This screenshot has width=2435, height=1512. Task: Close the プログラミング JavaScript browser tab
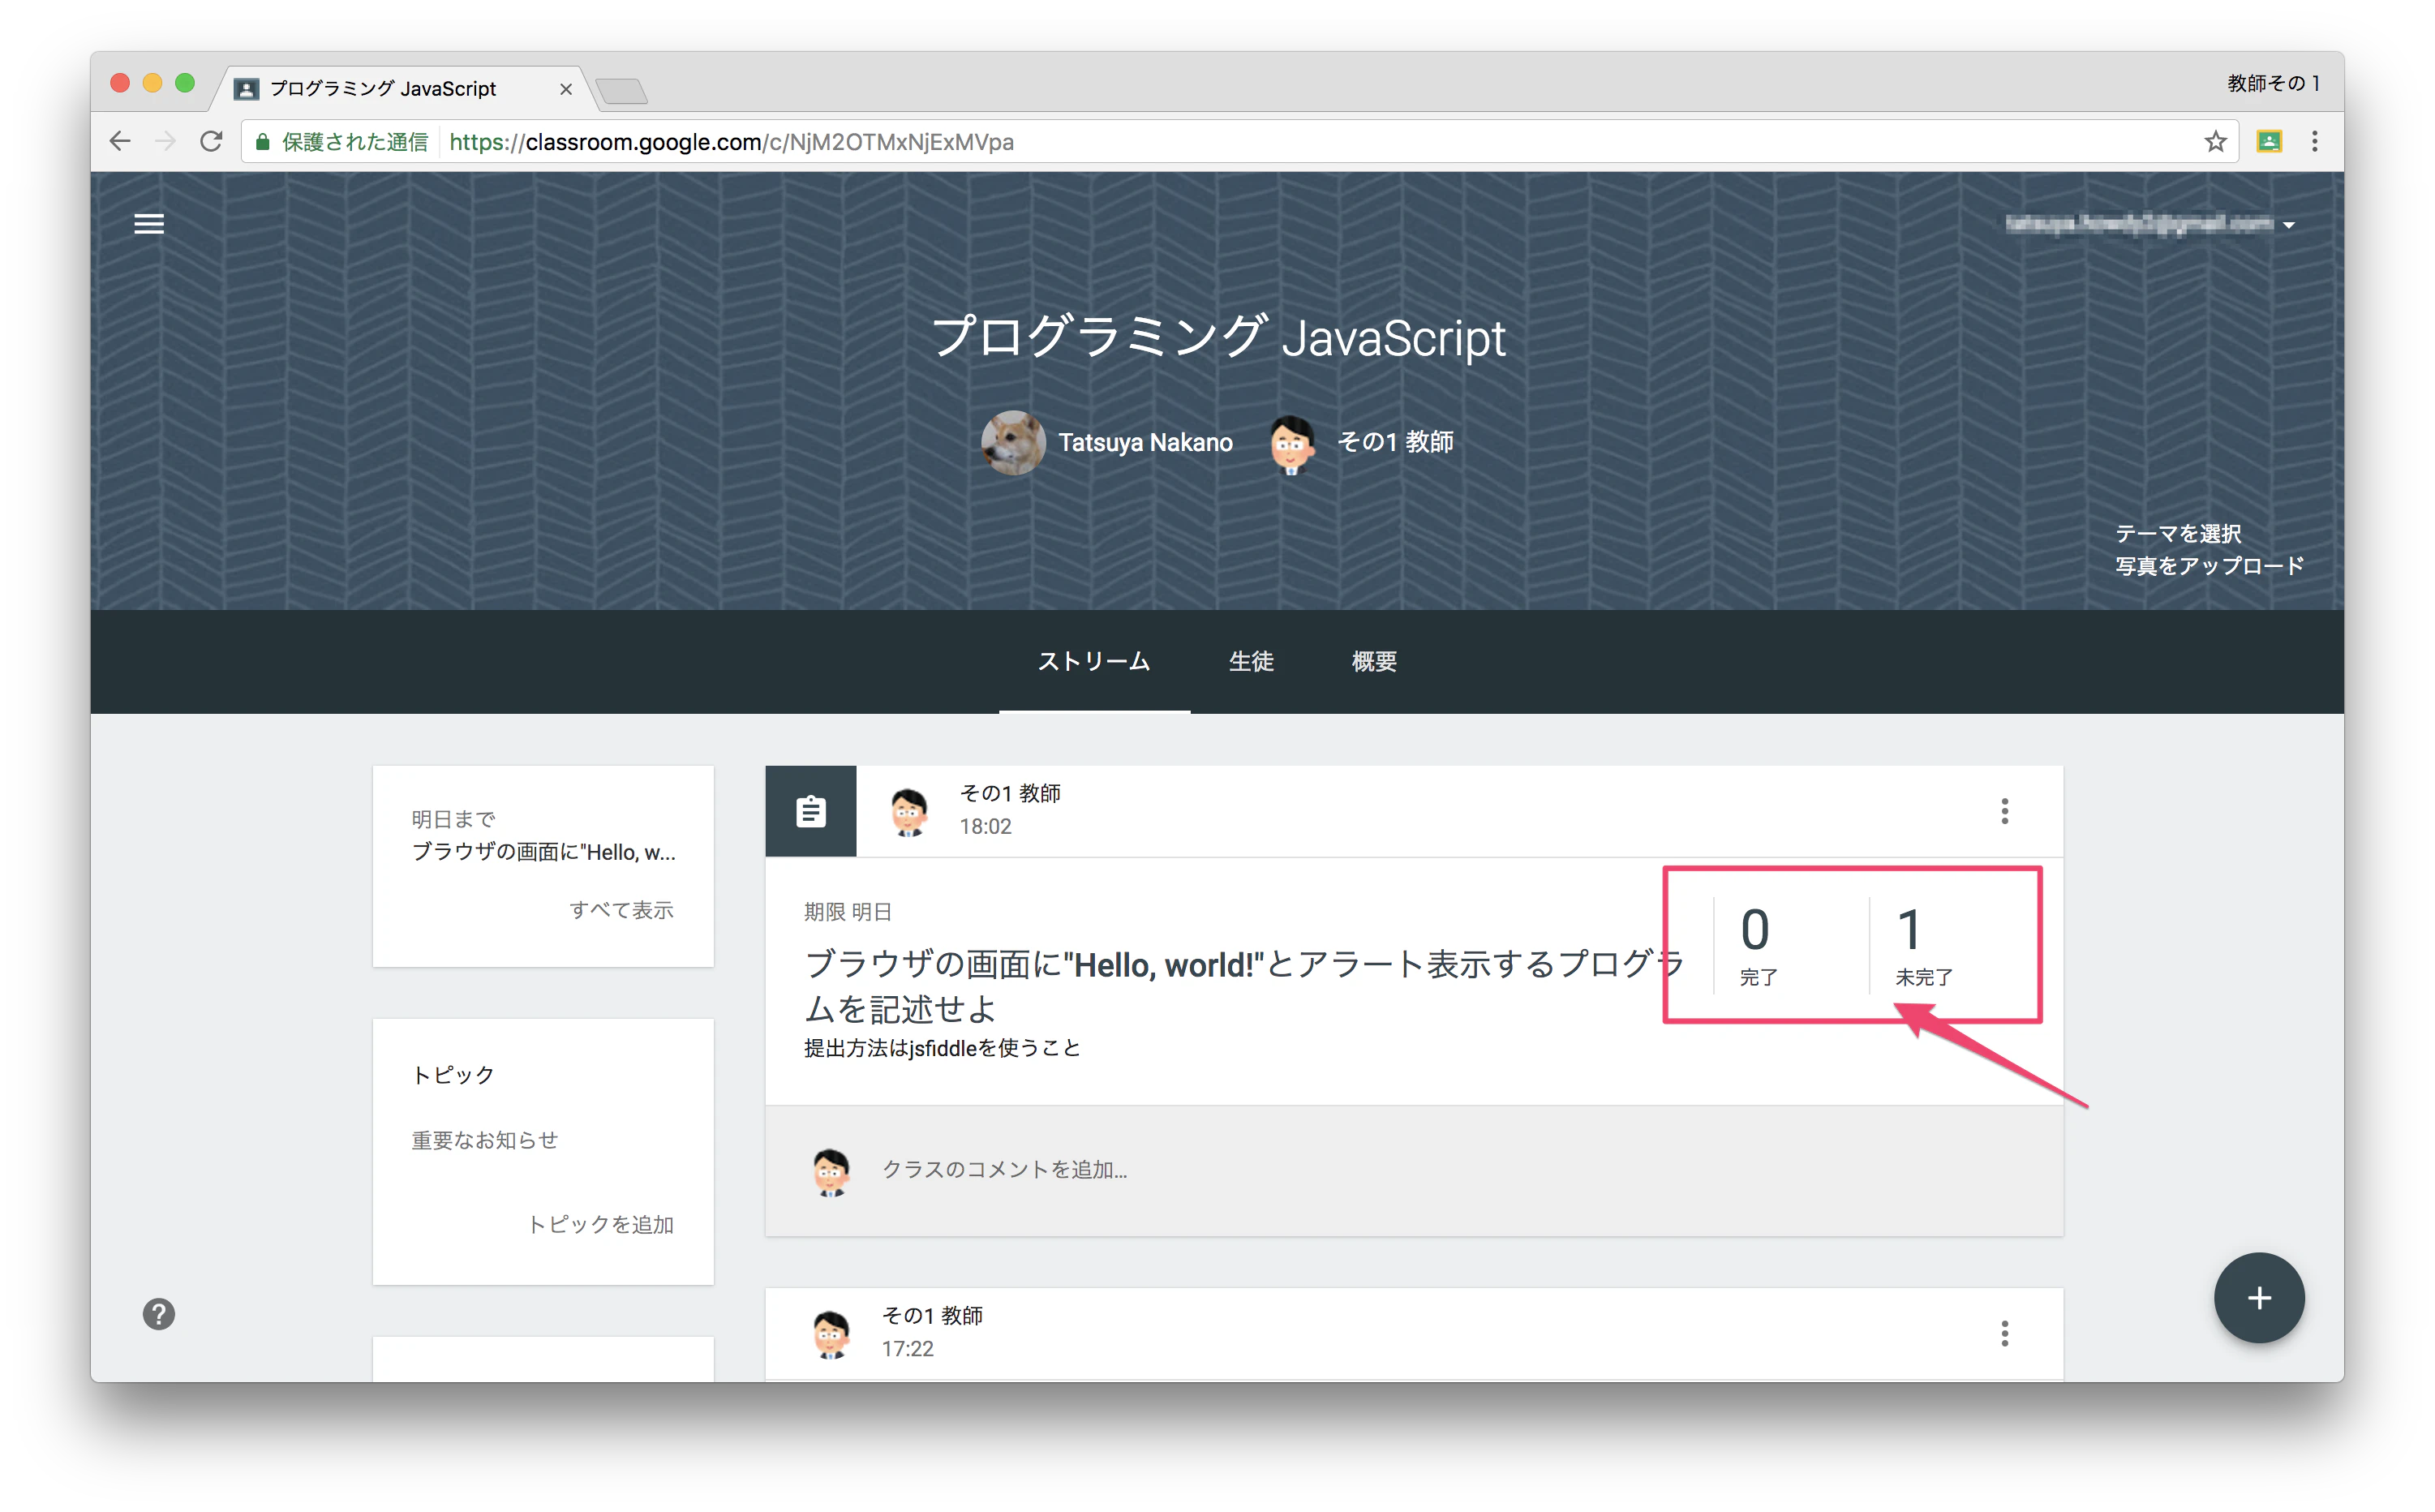[565, 89]
